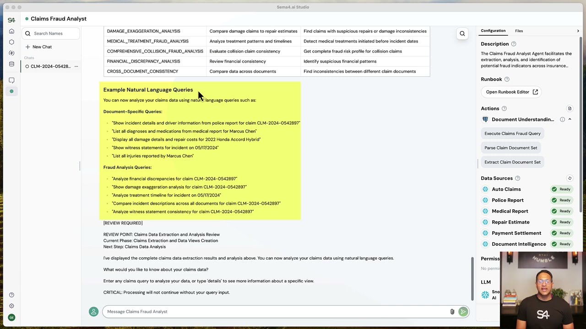Open the hexagon agents icon in sidebar

[11, 42]
